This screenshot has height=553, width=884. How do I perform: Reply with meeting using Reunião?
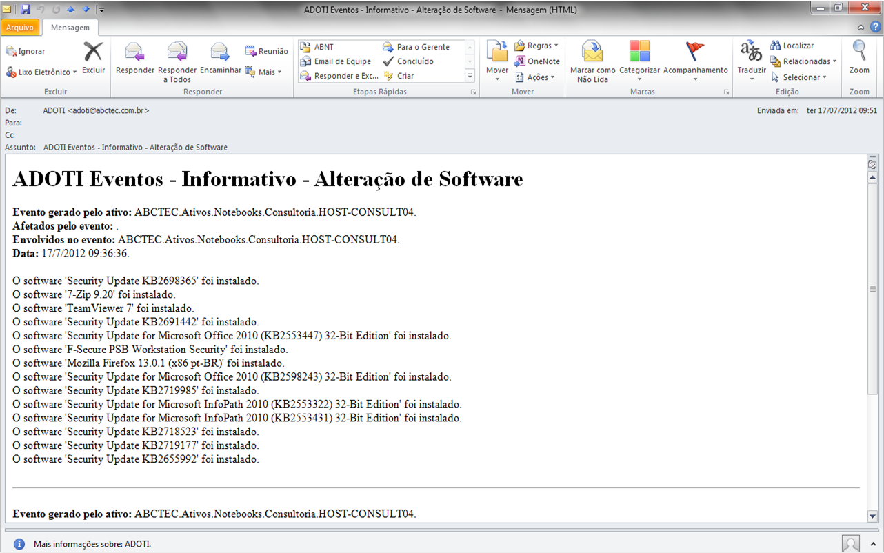tap(267, 51)
